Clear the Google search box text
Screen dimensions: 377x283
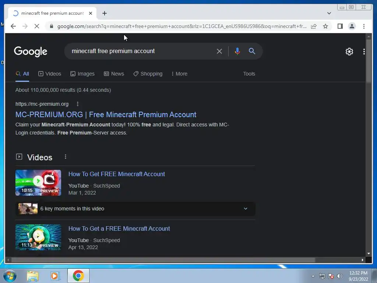219,51
